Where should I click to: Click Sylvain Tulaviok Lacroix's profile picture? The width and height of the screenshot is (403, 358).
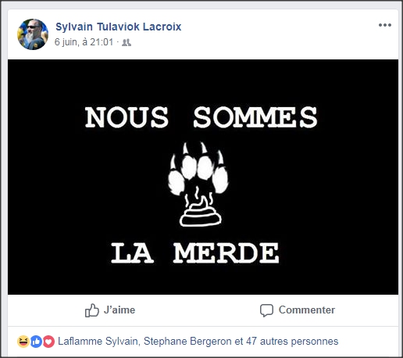point(33,34)
